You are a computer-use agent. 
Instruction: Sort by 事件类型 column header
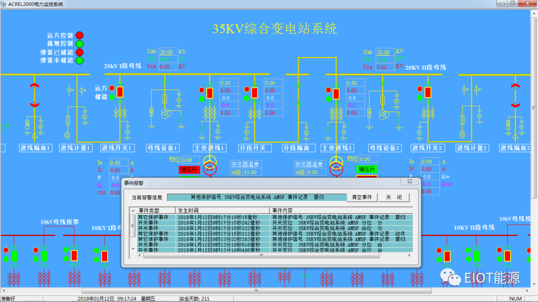156,210
